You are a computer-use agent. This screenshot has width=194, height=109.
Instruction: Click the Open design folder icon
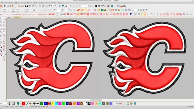pos(19,6)
